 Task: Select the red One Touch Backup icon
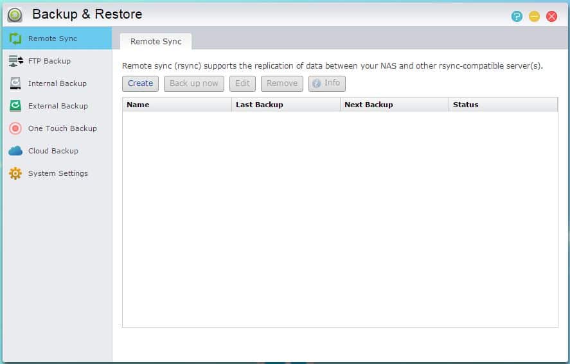[x=15, y=128]
